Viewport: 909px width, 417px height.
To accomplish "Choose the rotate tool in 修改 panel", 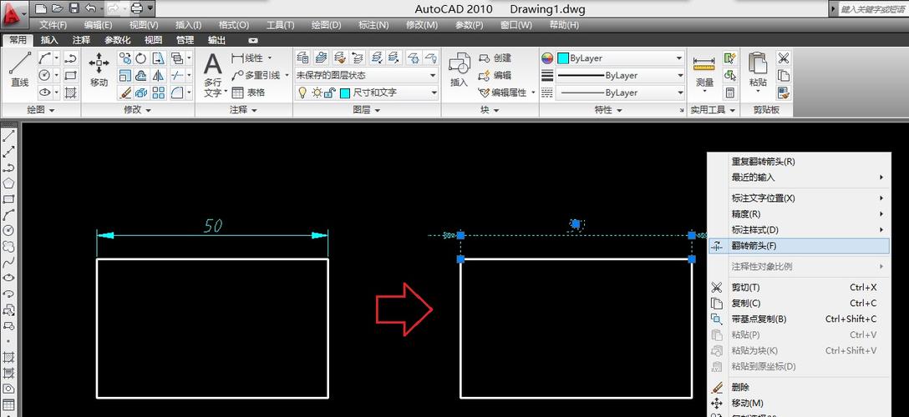I will point(141,58).
